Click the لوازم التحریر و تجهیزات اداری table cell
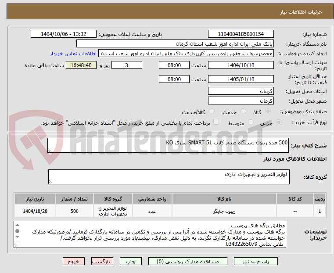This screenshot has height=273, width=334. point(113,211)
